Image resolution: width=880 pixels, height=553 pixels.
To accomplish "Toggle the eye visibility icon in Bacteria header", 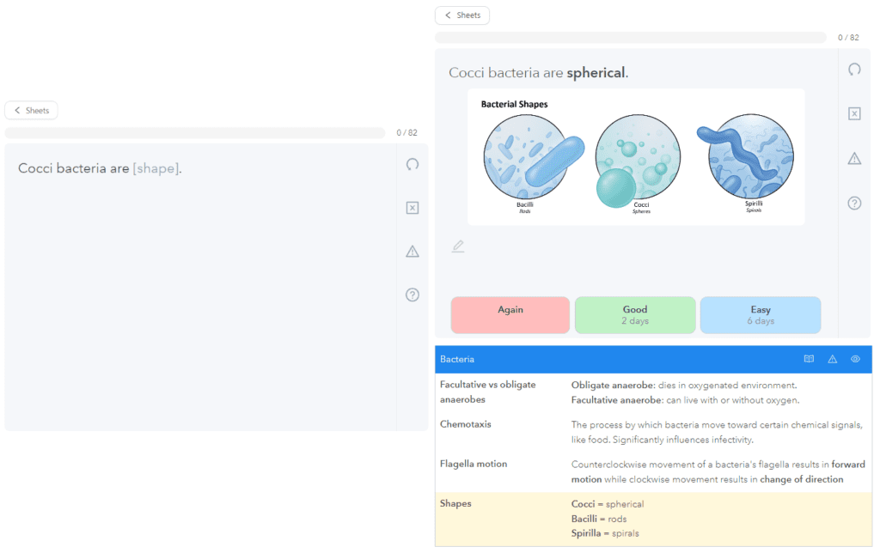I will 855,359.
